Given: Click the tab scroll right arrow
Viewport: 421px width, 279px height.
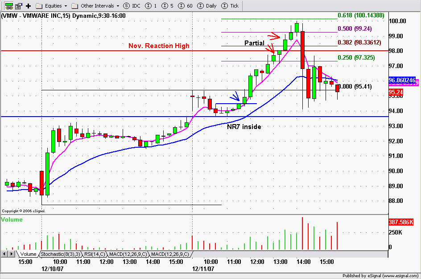Looking at the screenshot, I should [11, 254].
